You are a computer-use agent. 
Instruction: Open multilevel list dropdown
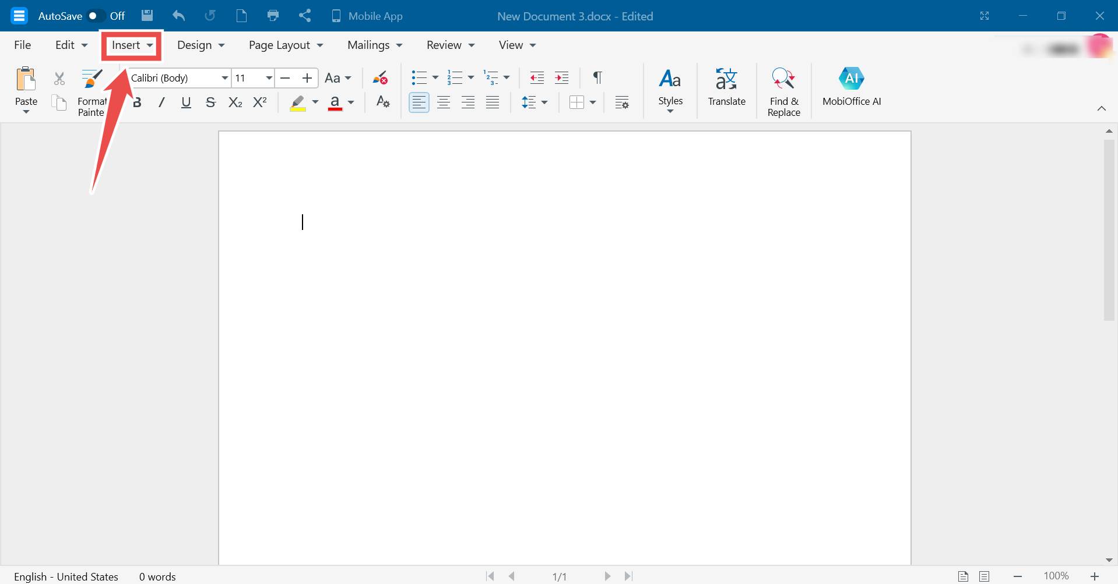pos(507,78)
